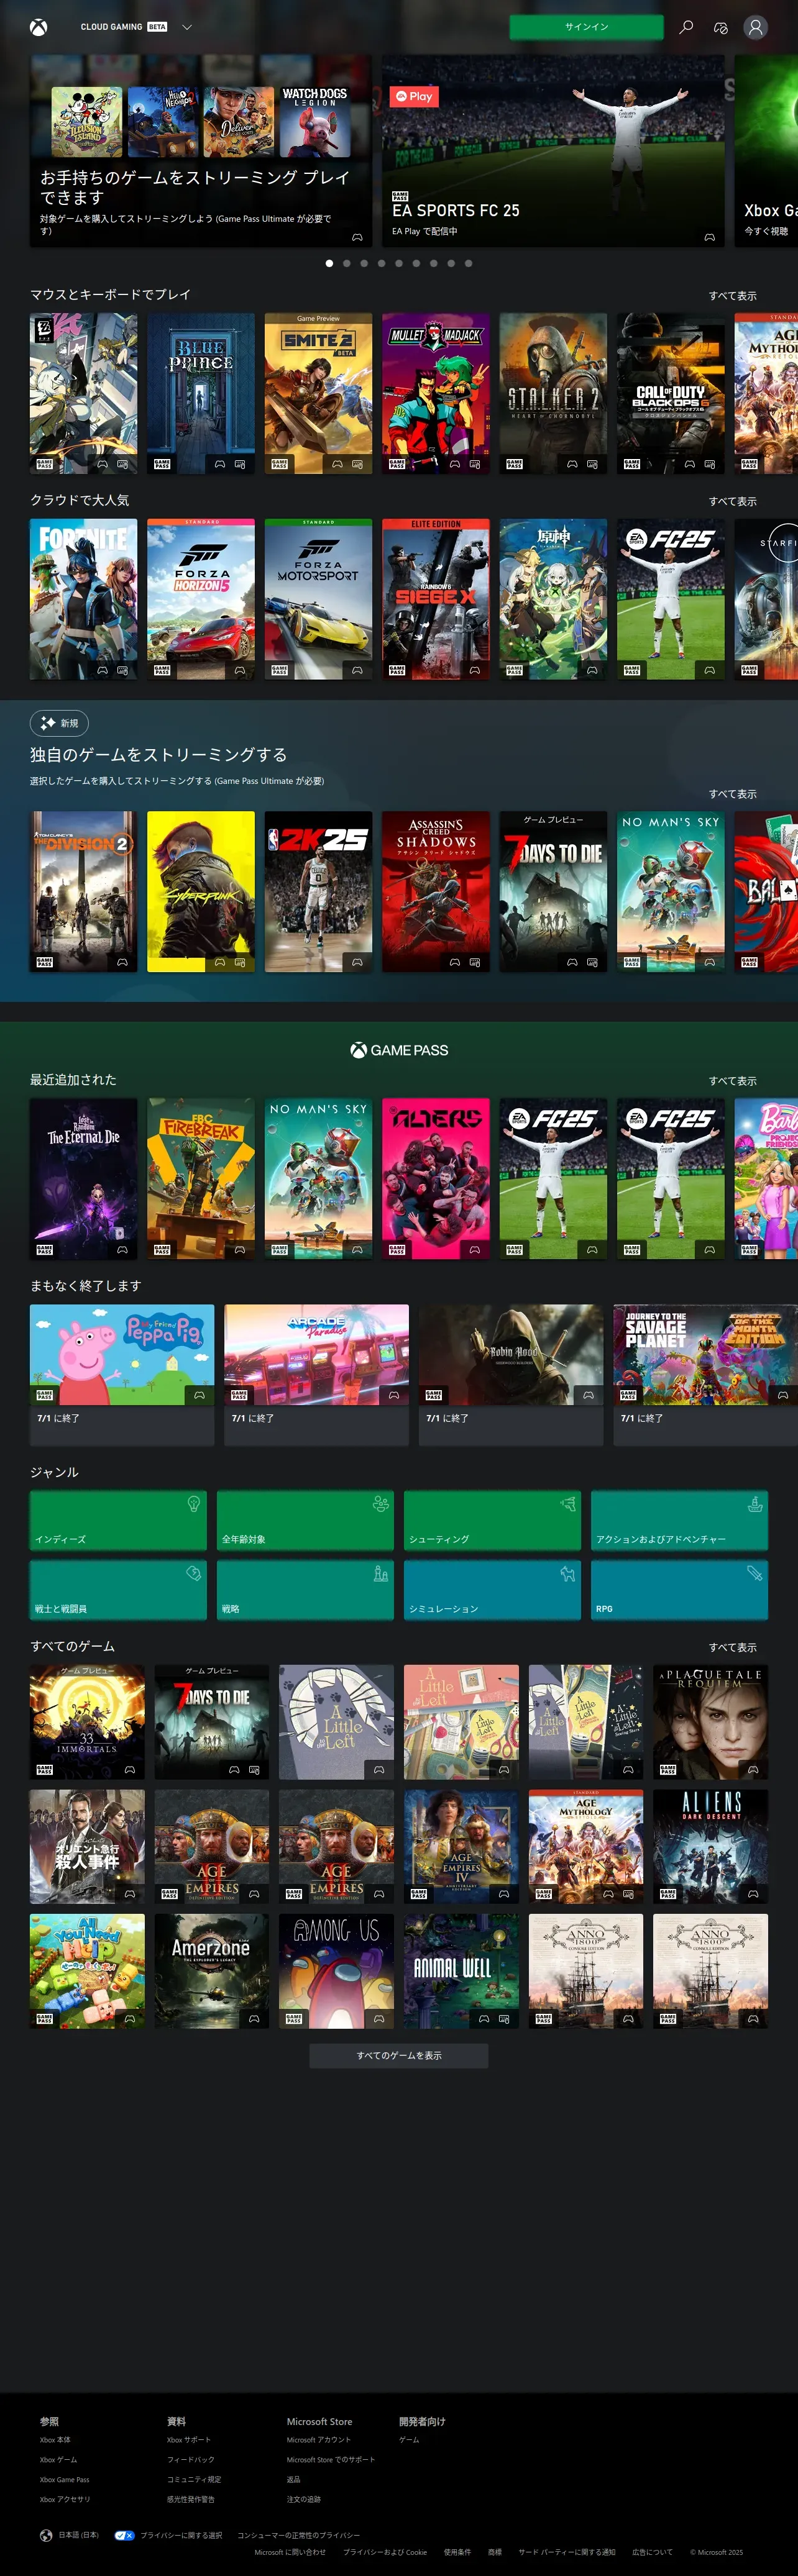
Task: Click the cloud controller icon in header
Action: pyautogui.click(x=720, y=27)
